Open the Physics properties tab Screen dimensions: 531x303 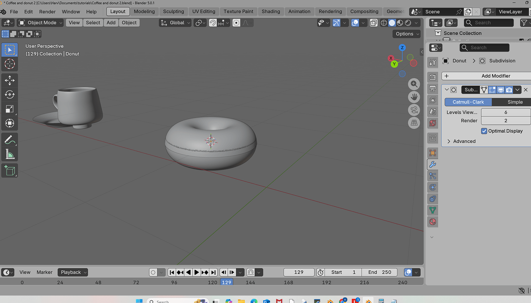pyautogui.click(x=432, y=187)
